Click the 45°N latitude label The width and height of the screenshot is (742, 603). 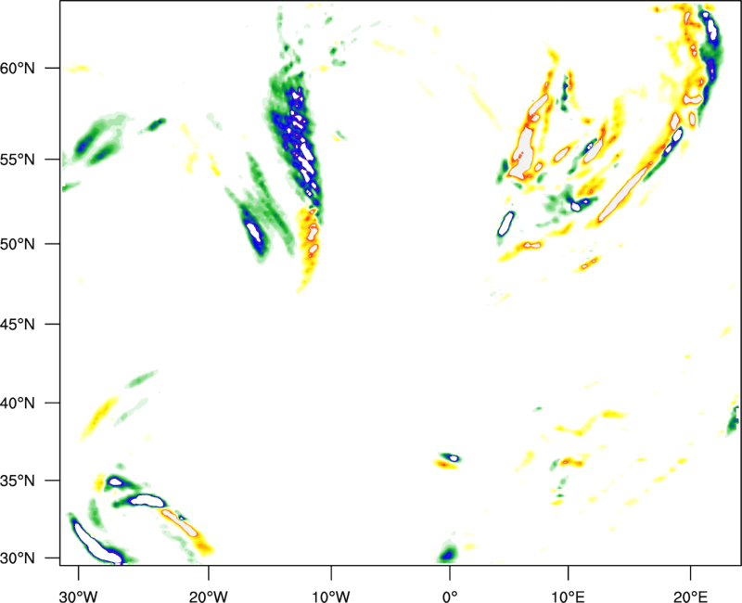[x=18, y=325]
